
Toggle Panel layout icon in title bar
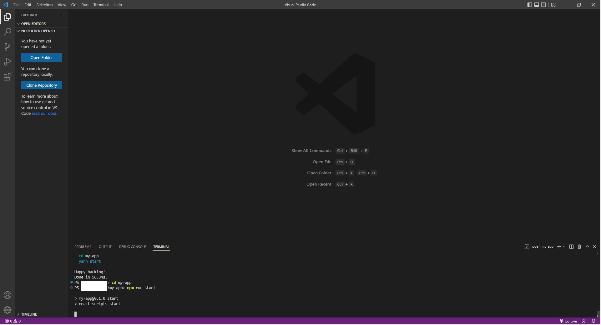[537, 5]
